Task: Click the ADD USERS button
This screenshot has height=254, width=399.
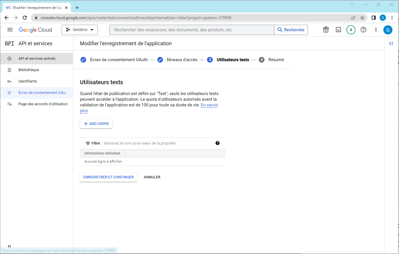Action: point(96,124)
